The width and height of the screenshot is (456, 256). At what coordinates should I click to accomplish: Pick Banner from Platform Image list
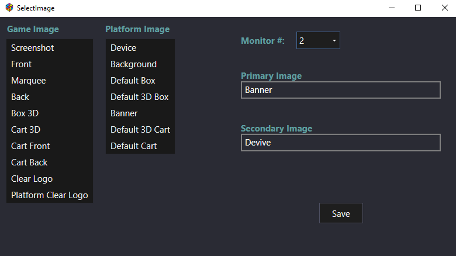(140, 113)
